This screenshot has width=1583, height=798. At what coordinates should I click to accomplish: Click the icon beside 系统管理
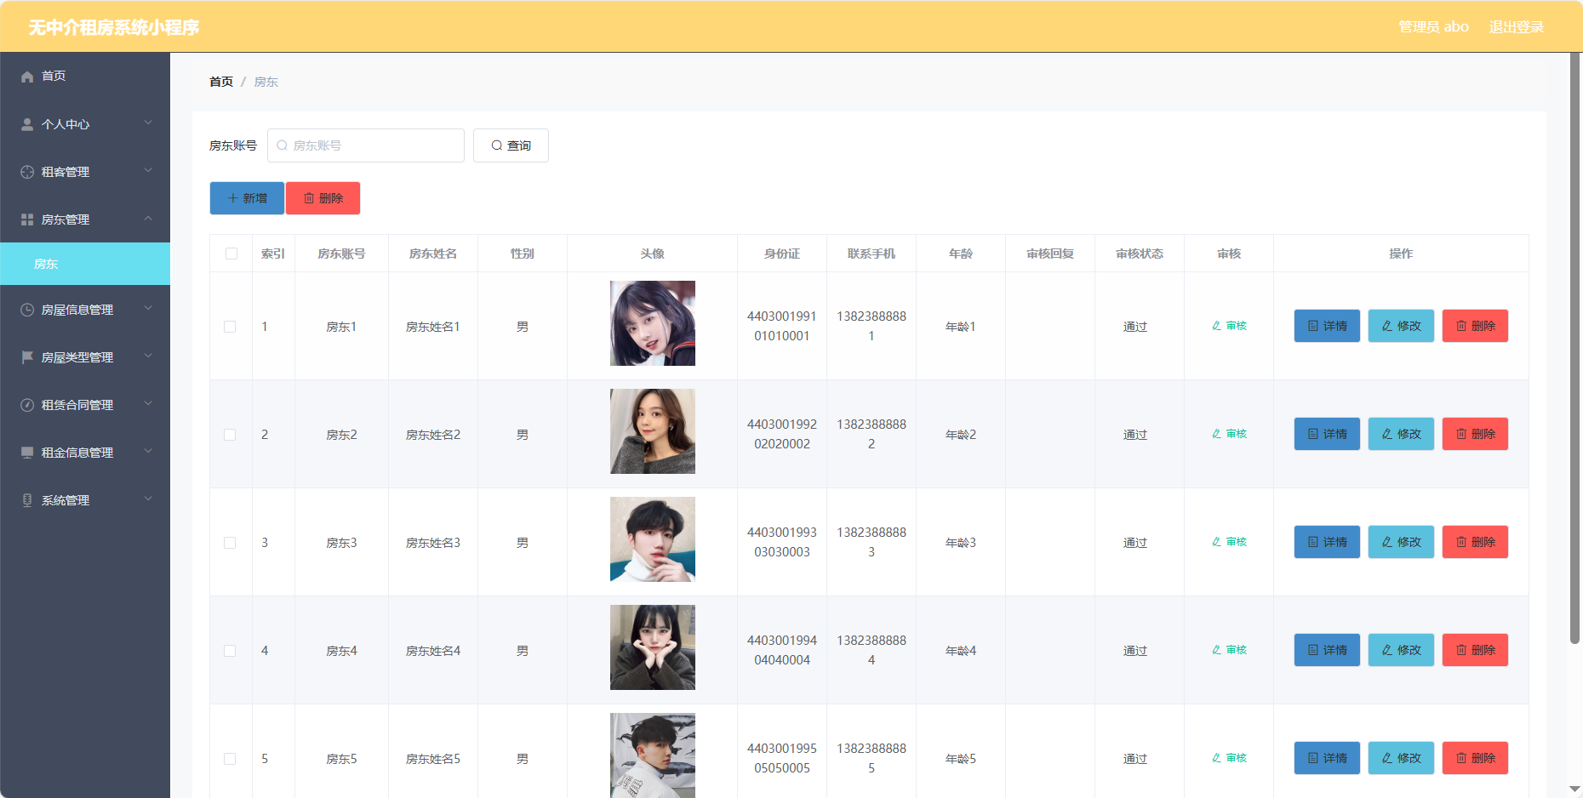27,500
